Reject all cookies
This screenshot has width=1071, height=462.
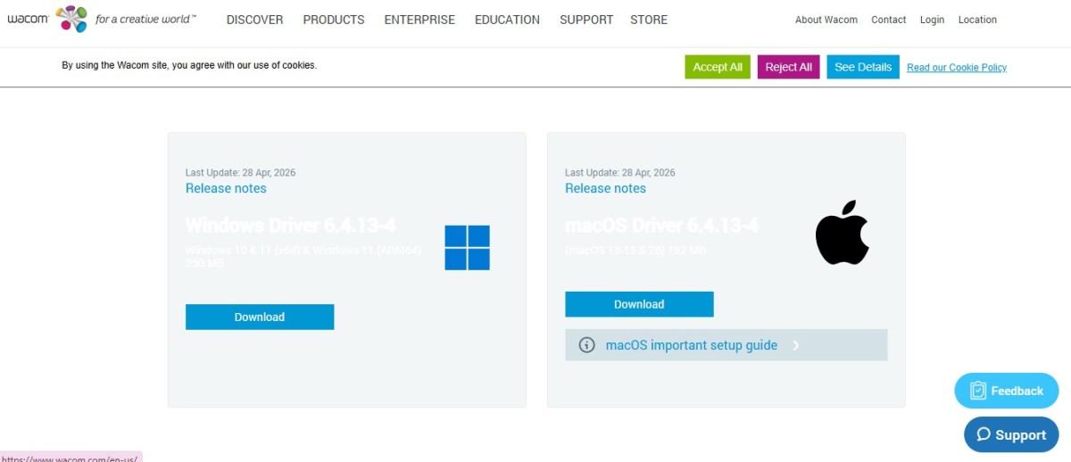click(x=788, y=67)
